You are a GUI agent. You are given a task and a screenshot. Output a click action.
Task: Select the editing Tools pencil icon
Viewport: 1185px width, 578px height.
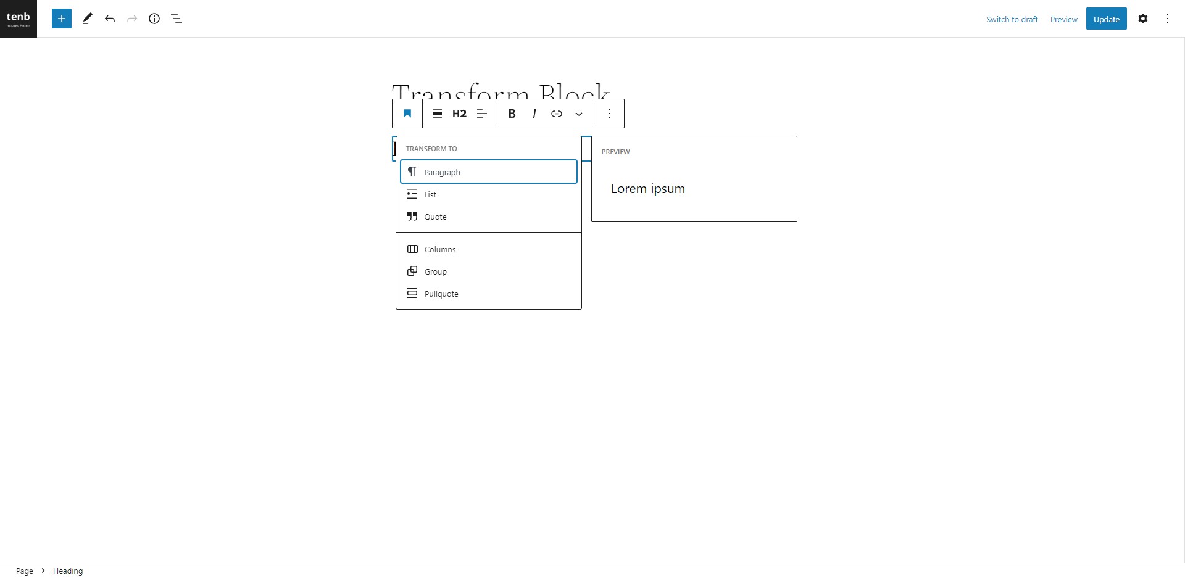[87, 19]
